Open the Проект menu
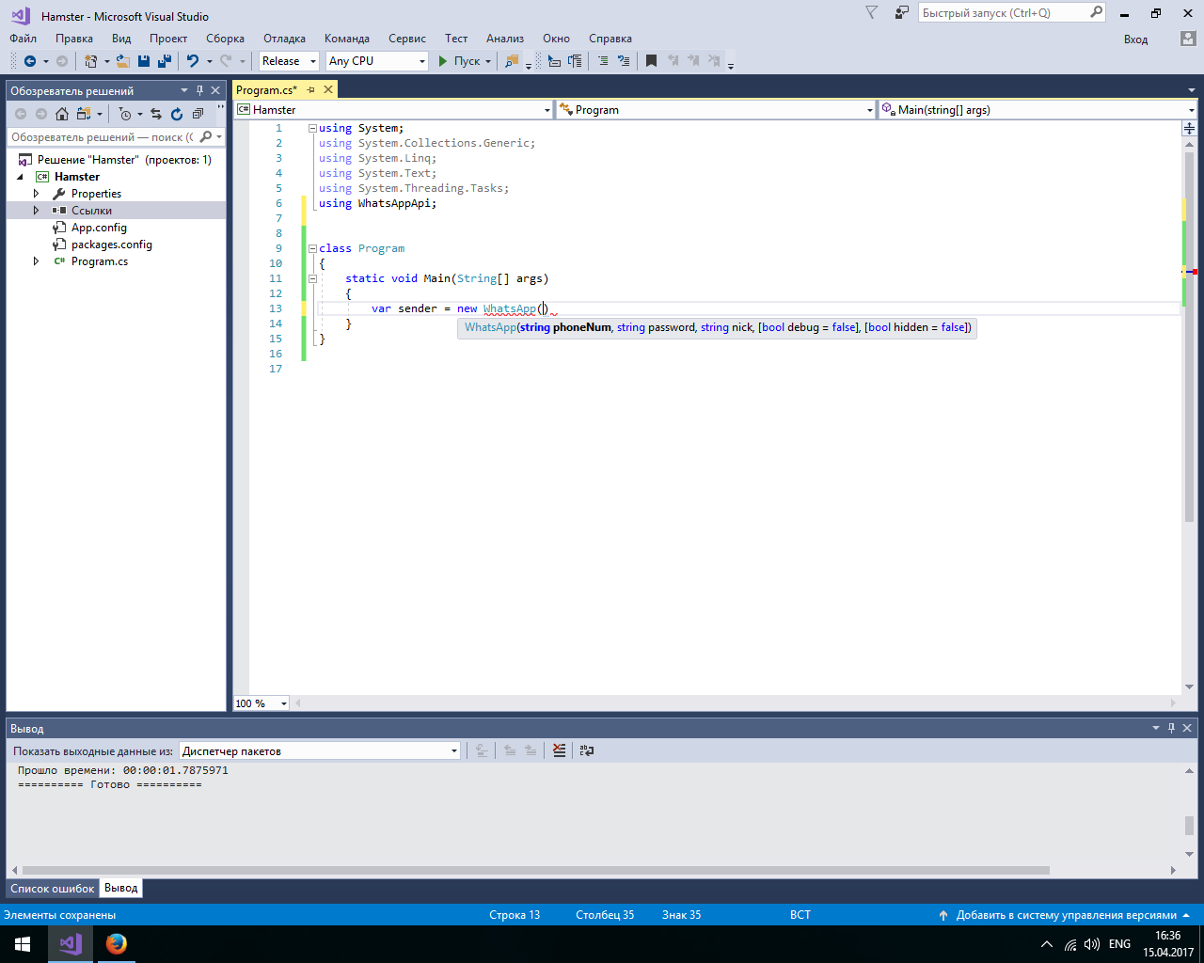 (x=168, y=39)
